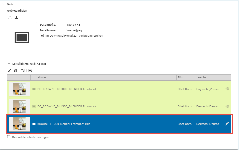Select Browne BL1300 Blender Frontshot Bild row
This screenshot has width=239, height=150.
pyautogui.click(x=64, y=124)
